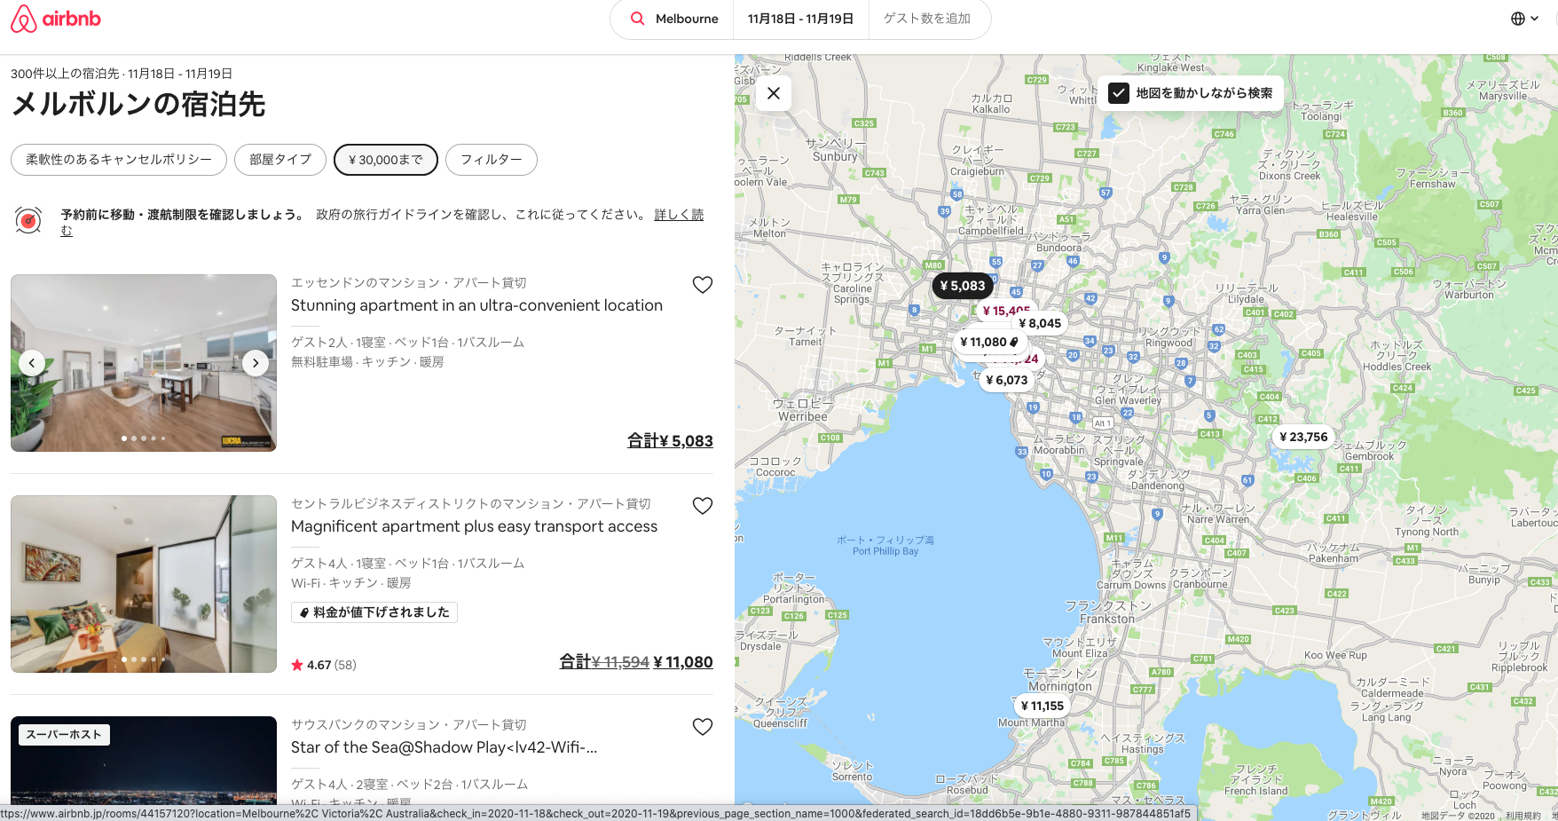Edit the Melbourne location field

pos(687,19)
